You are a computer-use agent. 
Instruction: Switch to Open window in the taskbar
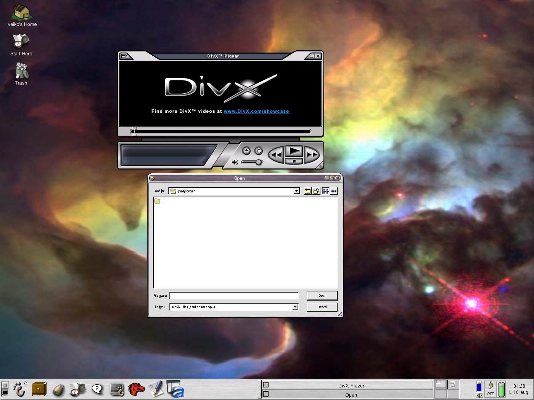pos(347,394)
